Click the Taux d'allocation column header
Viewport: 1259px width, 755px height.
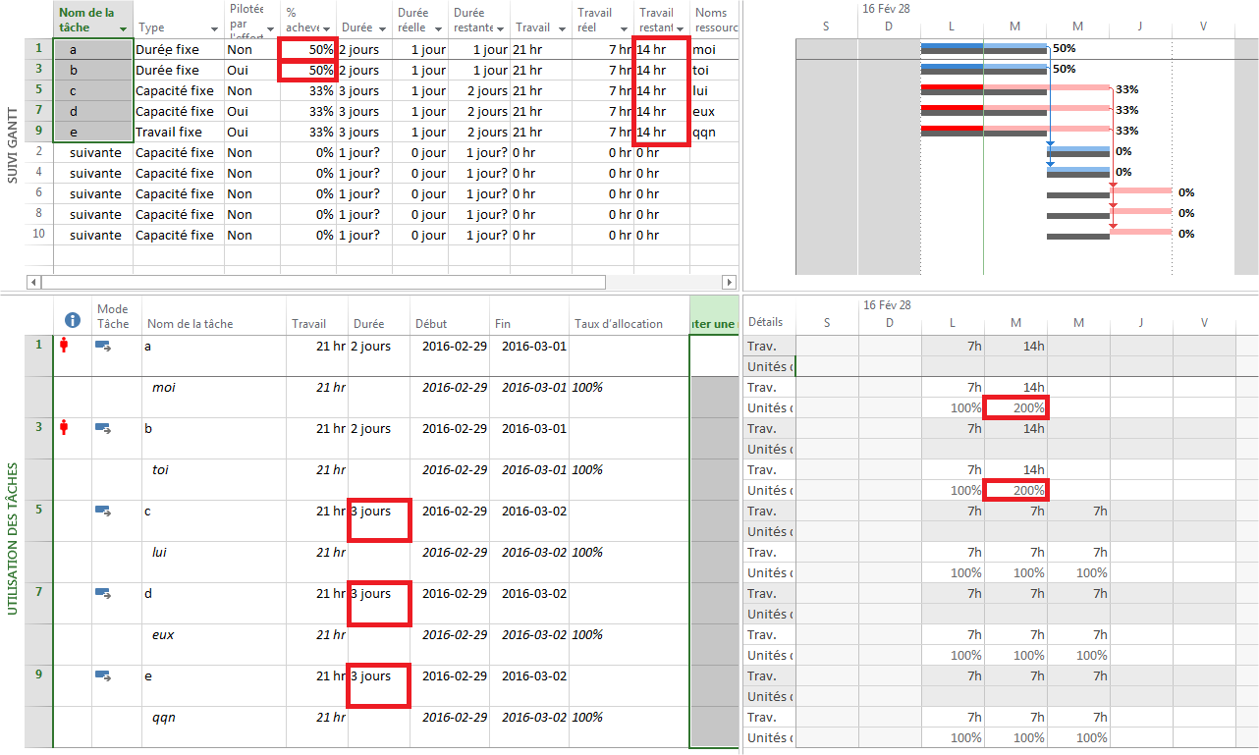tap(619, 324)
